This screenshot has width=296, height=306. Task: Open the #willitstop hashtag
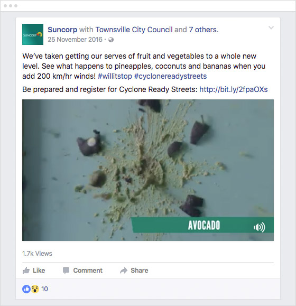[x=115, y=76]
